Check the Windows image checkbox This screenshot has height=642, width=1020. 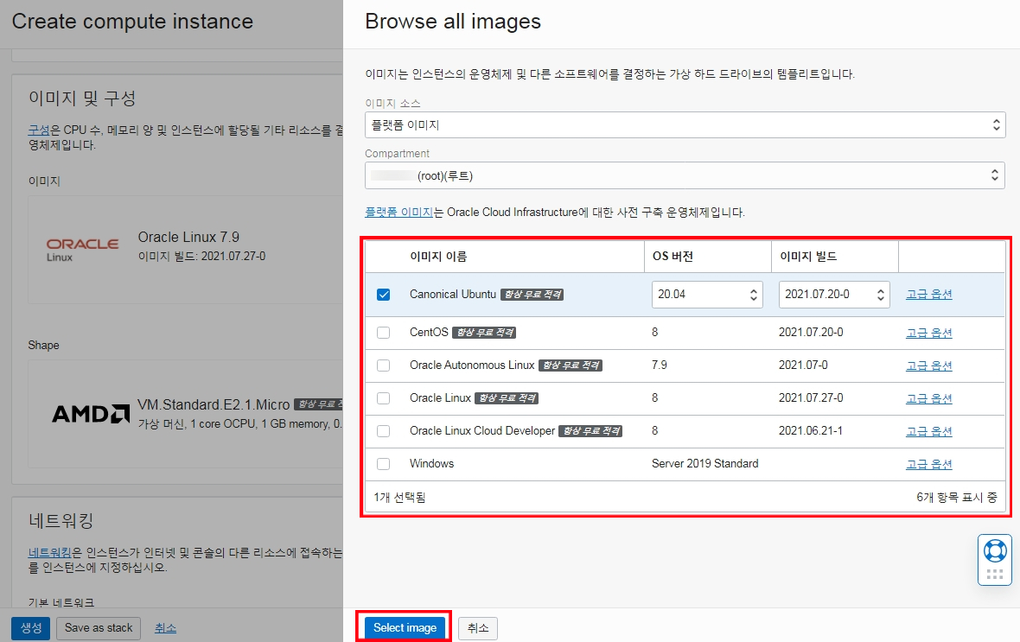tap(384, 464)
